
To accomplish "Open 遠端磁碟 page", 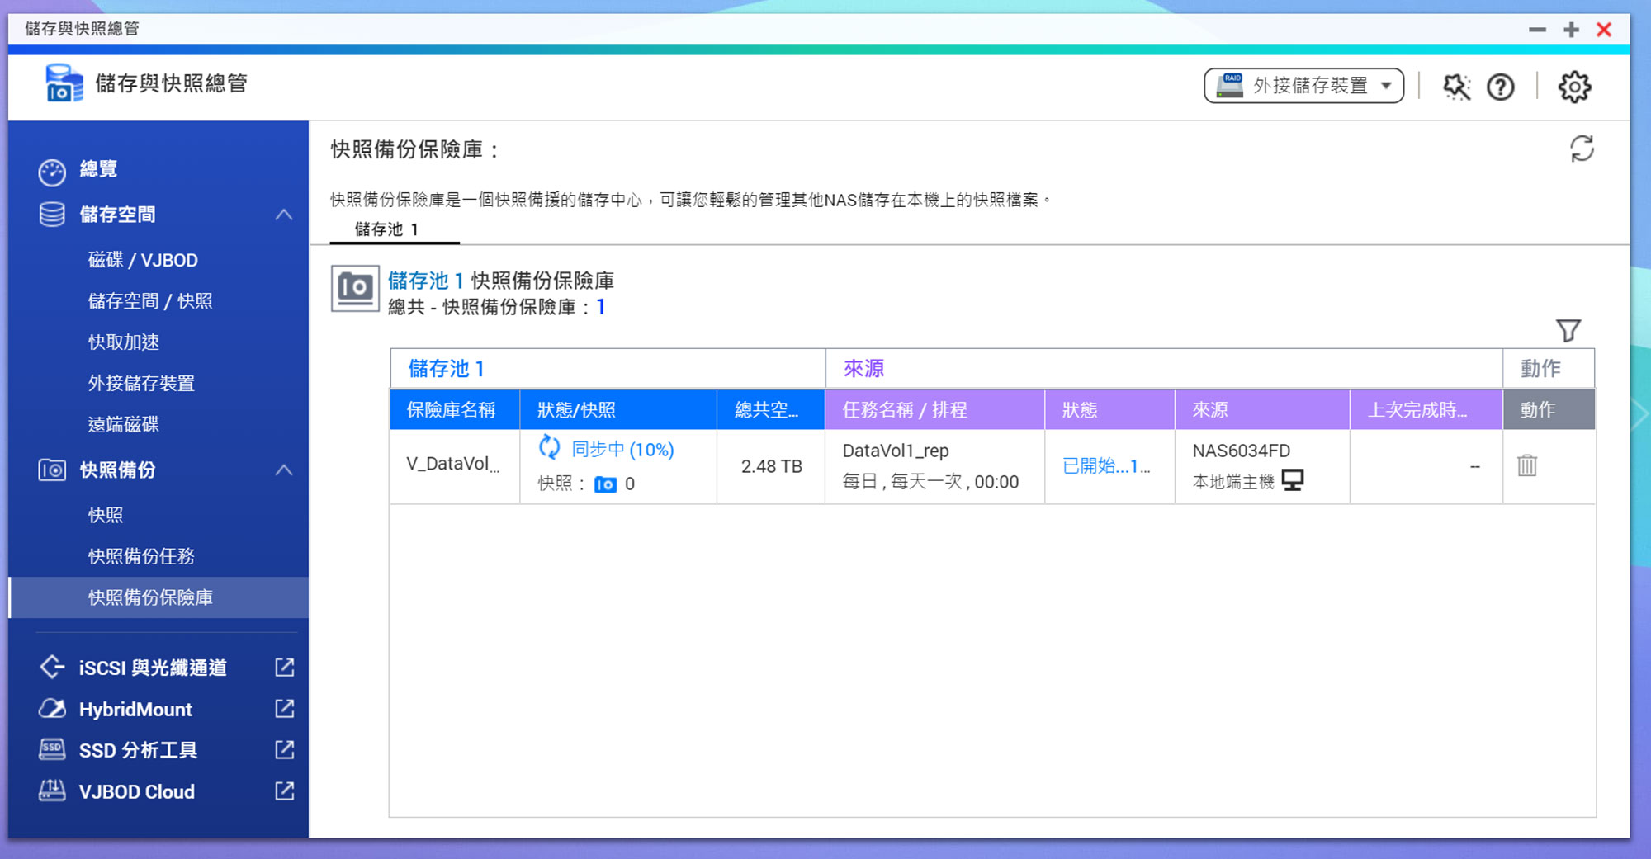I will [124, 425].
